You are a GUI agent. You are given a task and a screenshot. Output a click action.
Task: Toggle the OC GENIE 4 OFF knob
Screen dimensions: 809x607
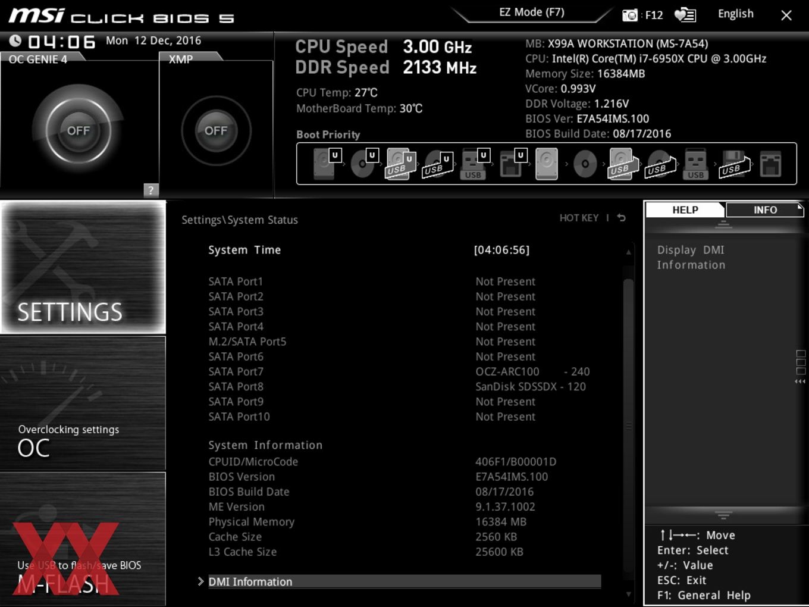pyautogui.click(x=79, y=130)
